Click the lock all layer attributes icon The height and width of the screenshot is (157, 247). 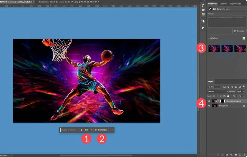click(x=228, y=96)
